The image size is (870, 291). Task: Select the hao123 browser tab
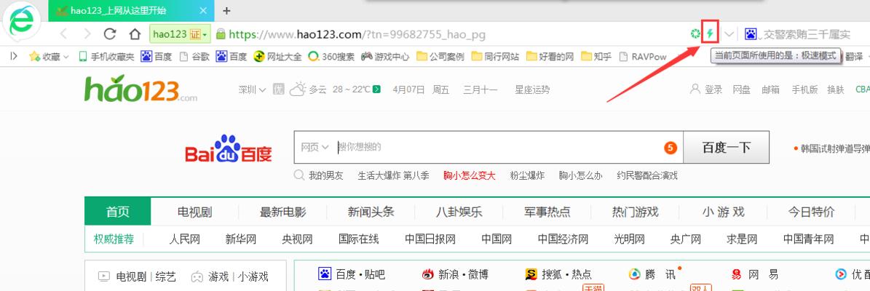[131, 10]
